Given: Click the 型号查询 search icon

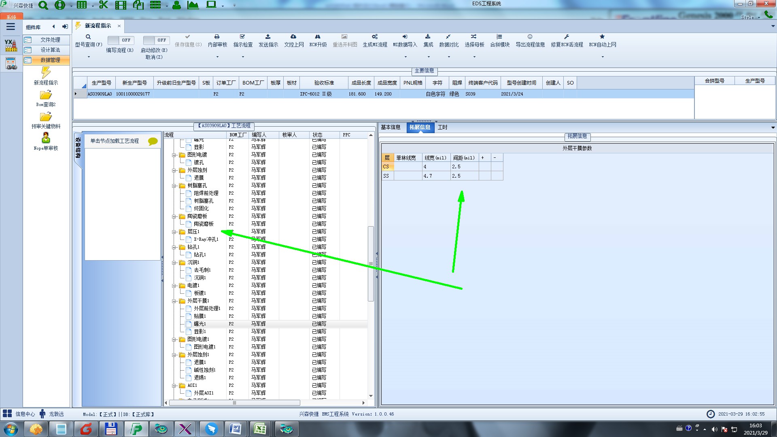Looking at the screenshot, I should coord(88,37).
